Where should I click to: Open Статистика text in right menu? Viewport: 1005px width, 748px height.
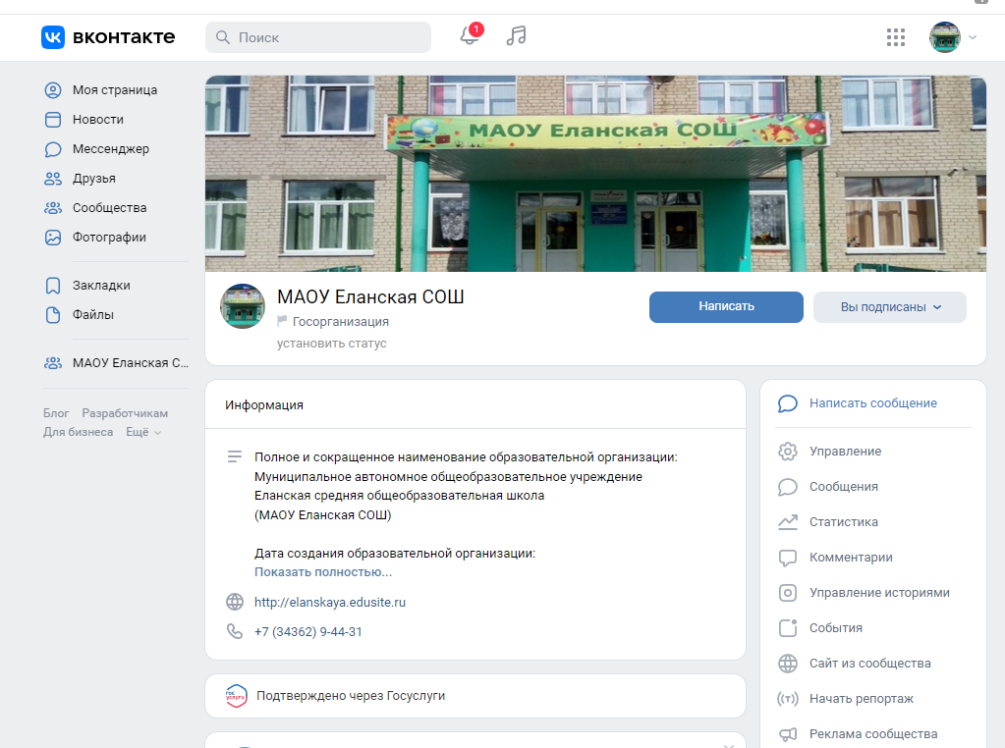click(x=844, y=522)
